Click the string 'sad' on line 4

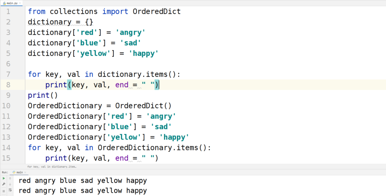pos(130,43)
